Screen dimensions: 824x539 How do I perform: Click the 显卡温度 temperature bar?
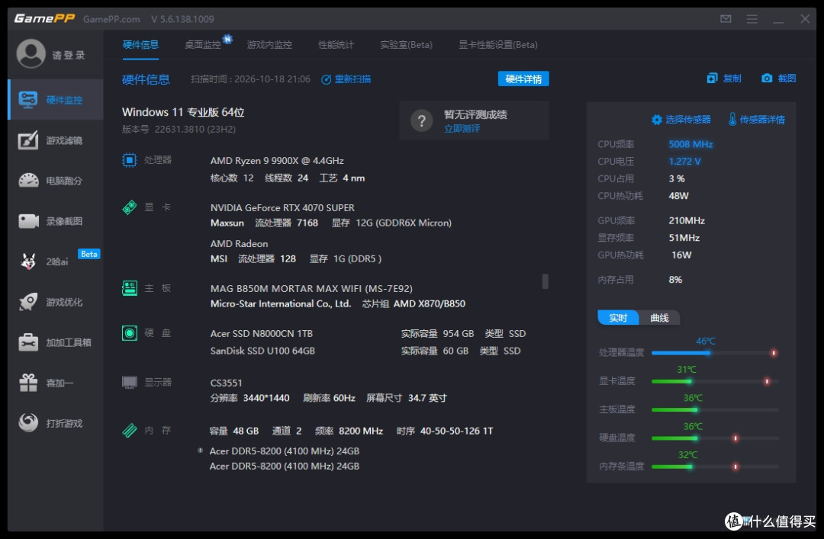(715, 381)
